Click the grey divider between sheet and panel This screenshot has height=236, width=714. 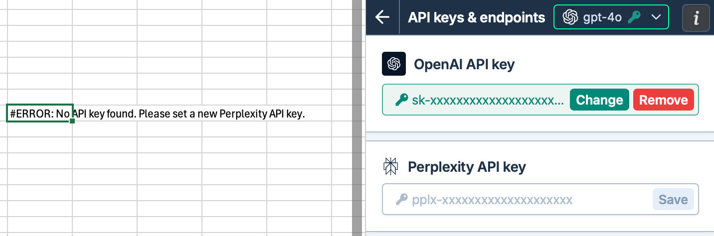point(357,118)
